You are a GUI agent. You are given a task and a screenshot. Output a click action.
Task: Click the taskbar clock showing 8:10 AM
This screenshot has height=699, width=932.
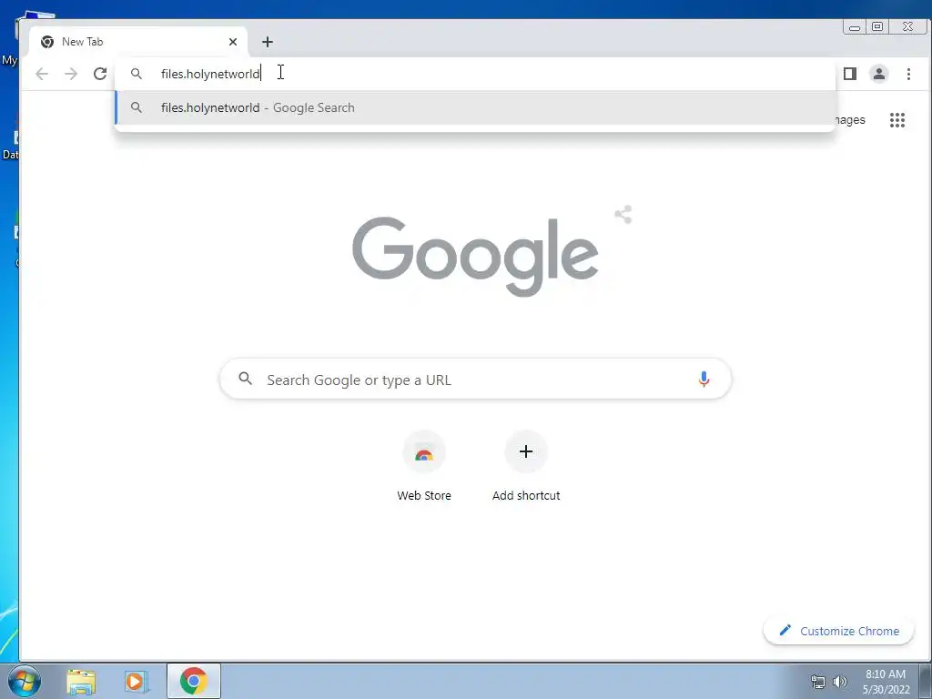coord(886,681)
